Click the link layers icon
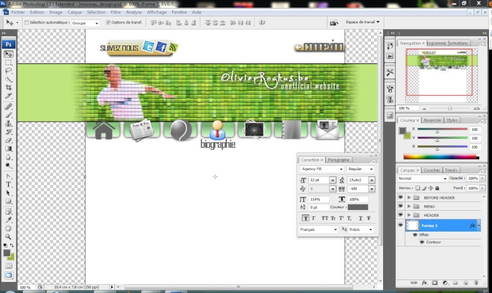The image size is (492, 293). 414,283
